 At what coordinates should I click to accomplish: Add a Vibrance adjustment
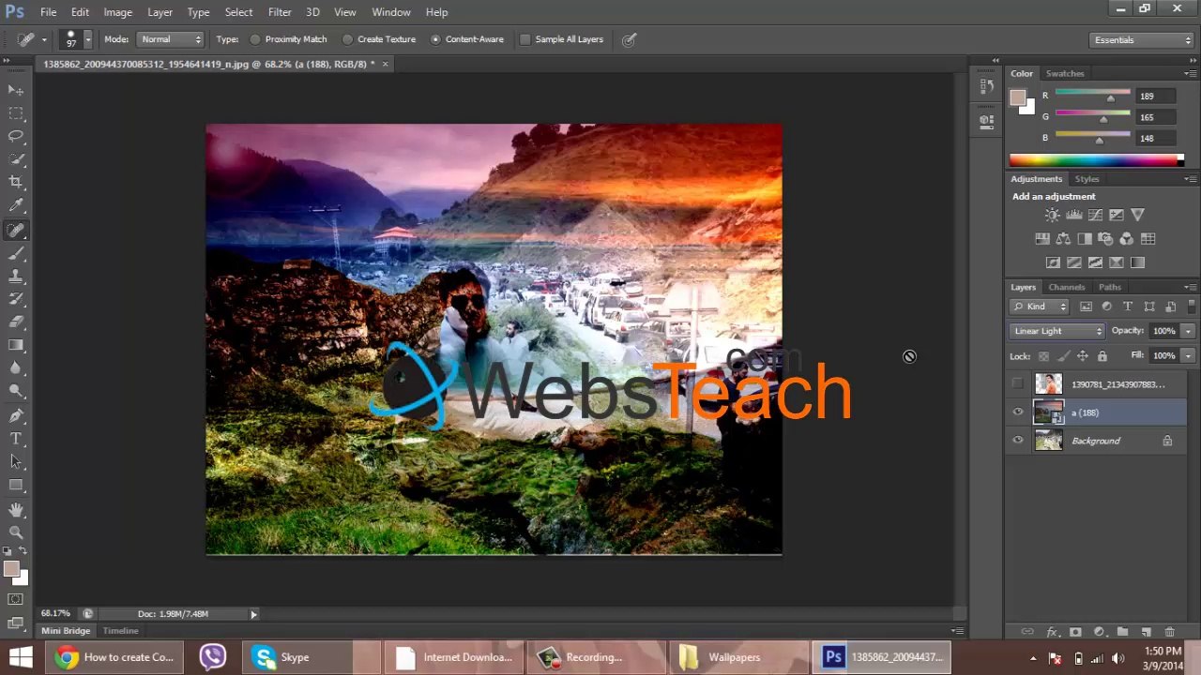pyautogui.click(x=1137, y=215)
